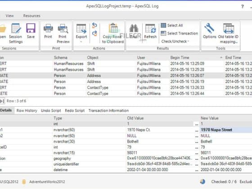Refresh the results grid

(150, 31)
